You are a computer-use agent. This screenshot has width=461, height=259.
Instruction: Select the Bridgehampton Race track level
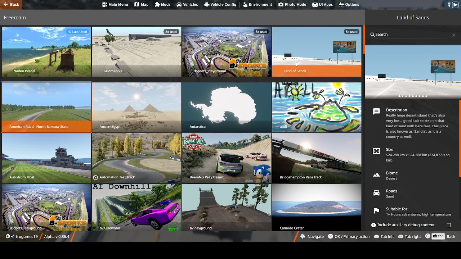pyautogui.click(x=317, y=158)
